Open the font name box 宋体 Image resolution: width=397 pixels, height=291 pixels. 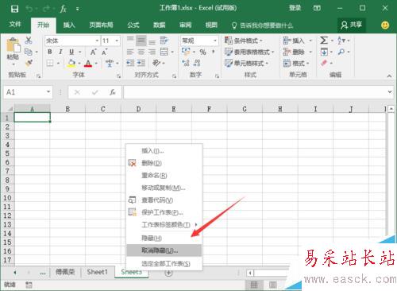coord(71,41)
